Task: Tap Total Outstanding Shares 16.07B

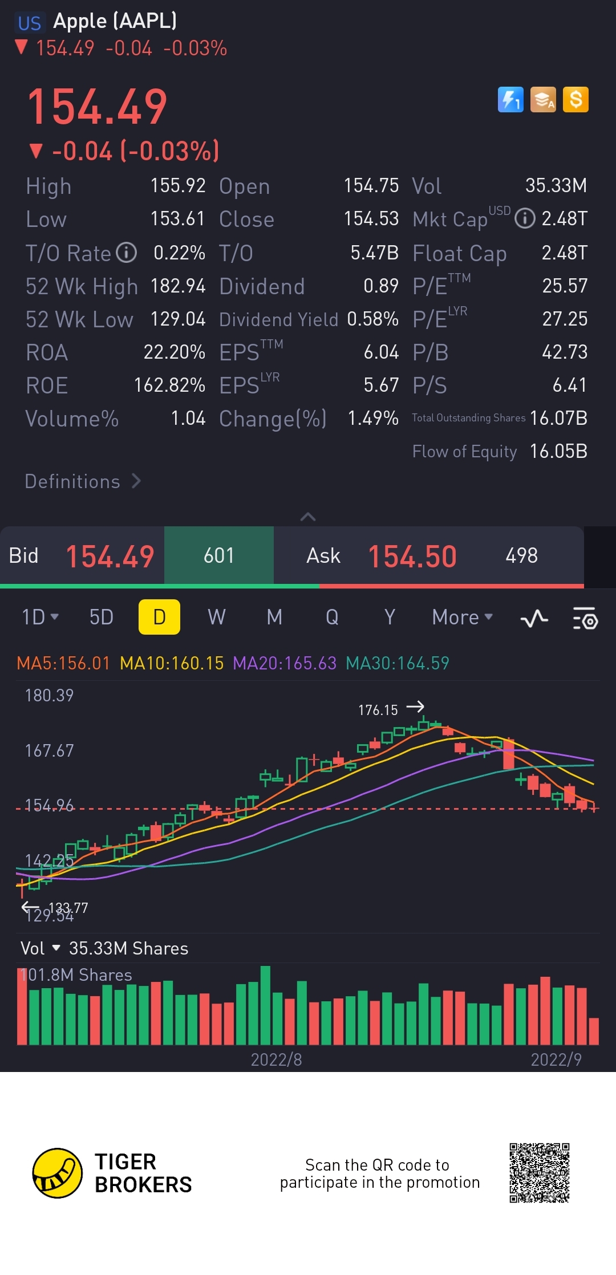Action: click(x=559, y=418)
